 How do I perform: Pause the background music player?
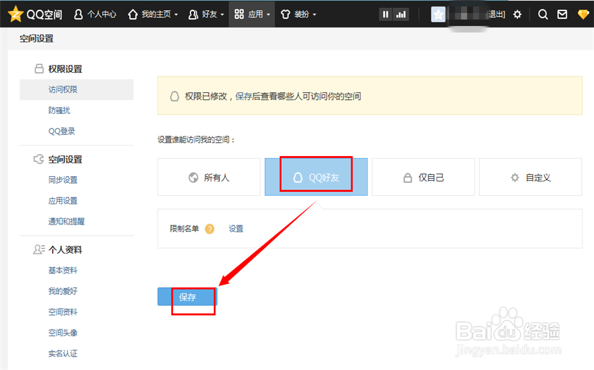tap(386, 14)
